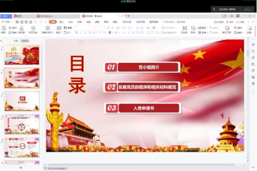Image resolution: width=257 pixels, height=171 pixels.
Task: Open the 演示工具 presentation tools icon
Action: tap(227, 28)
